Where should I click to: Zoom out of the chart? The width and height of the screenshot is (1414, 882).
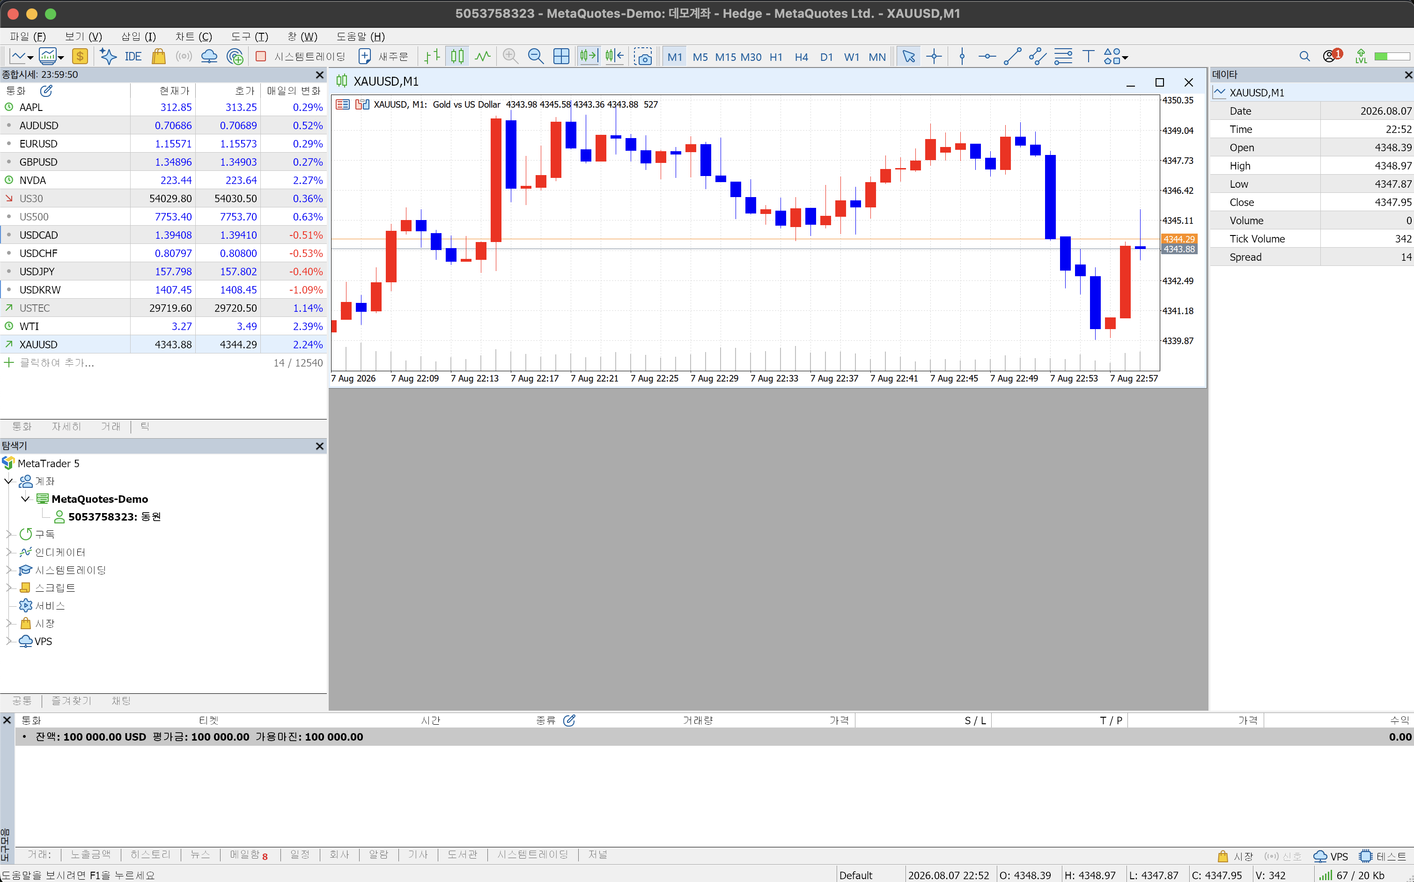(x=536, y=57)
